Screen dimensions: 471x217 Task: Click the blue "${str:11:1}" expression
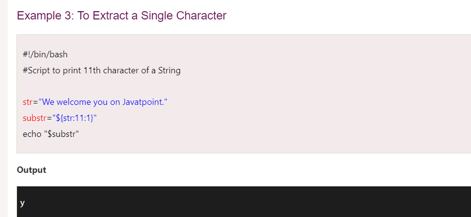coord(73,118)
